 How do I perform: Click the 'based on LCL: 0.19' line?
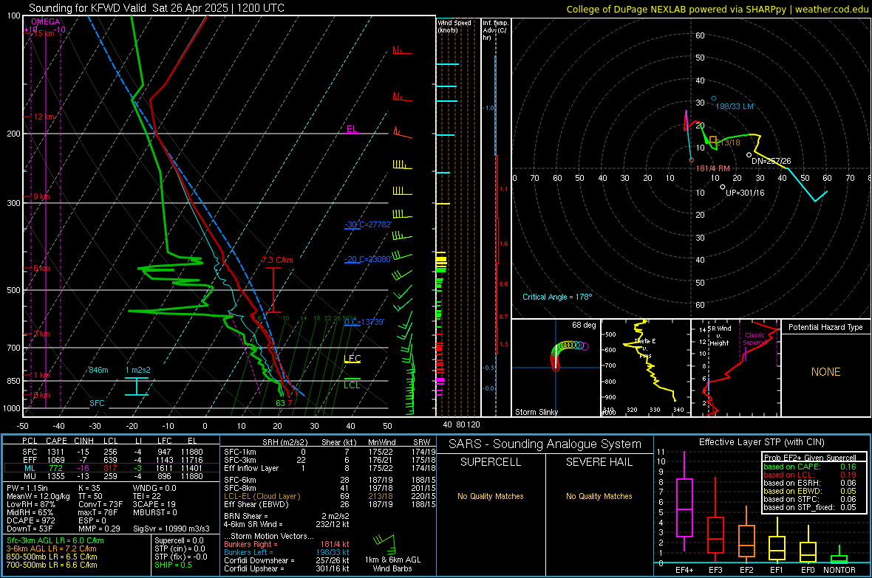click(810, 475)
